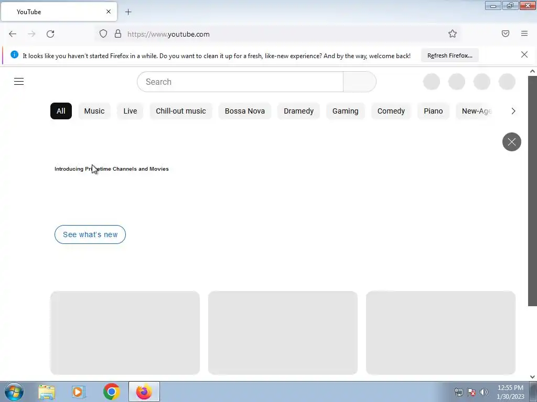Open taskbar clock showing 12:55 PM
This screenshot has height=402, width=537.
(x=510, y=392)
